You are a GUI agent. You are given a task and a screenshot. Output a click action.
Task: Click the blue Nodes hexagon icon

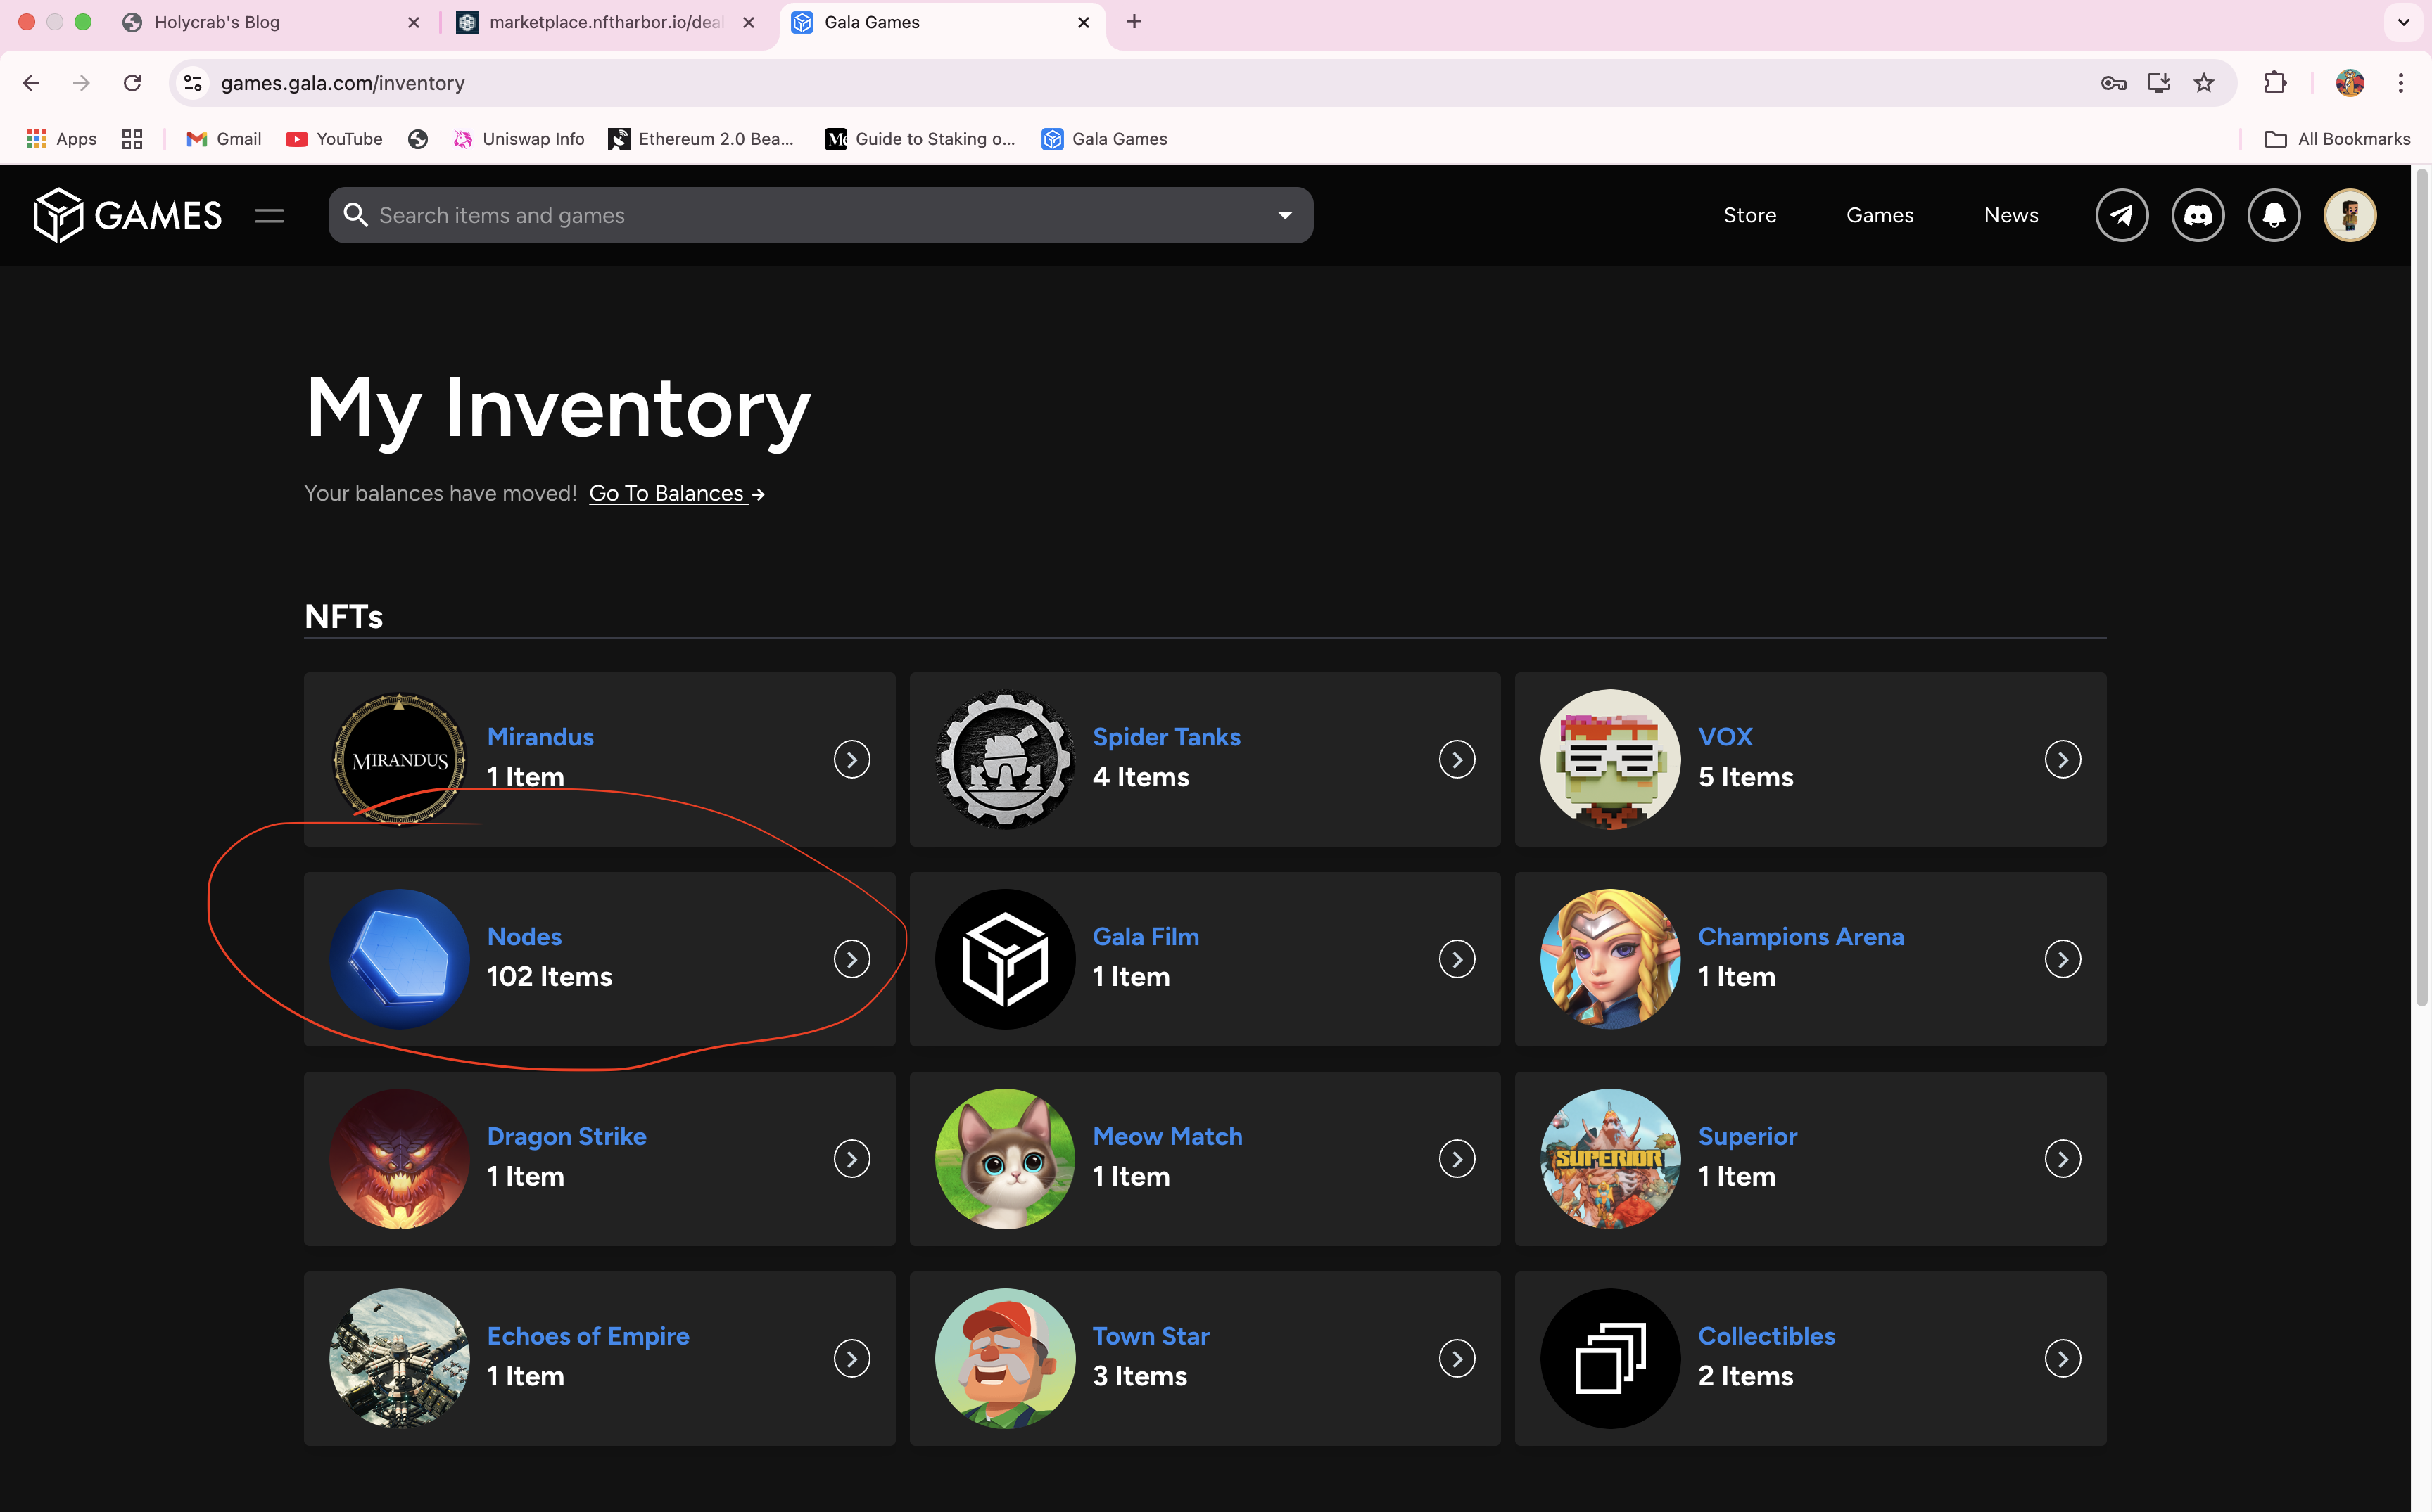pos(399,959)
